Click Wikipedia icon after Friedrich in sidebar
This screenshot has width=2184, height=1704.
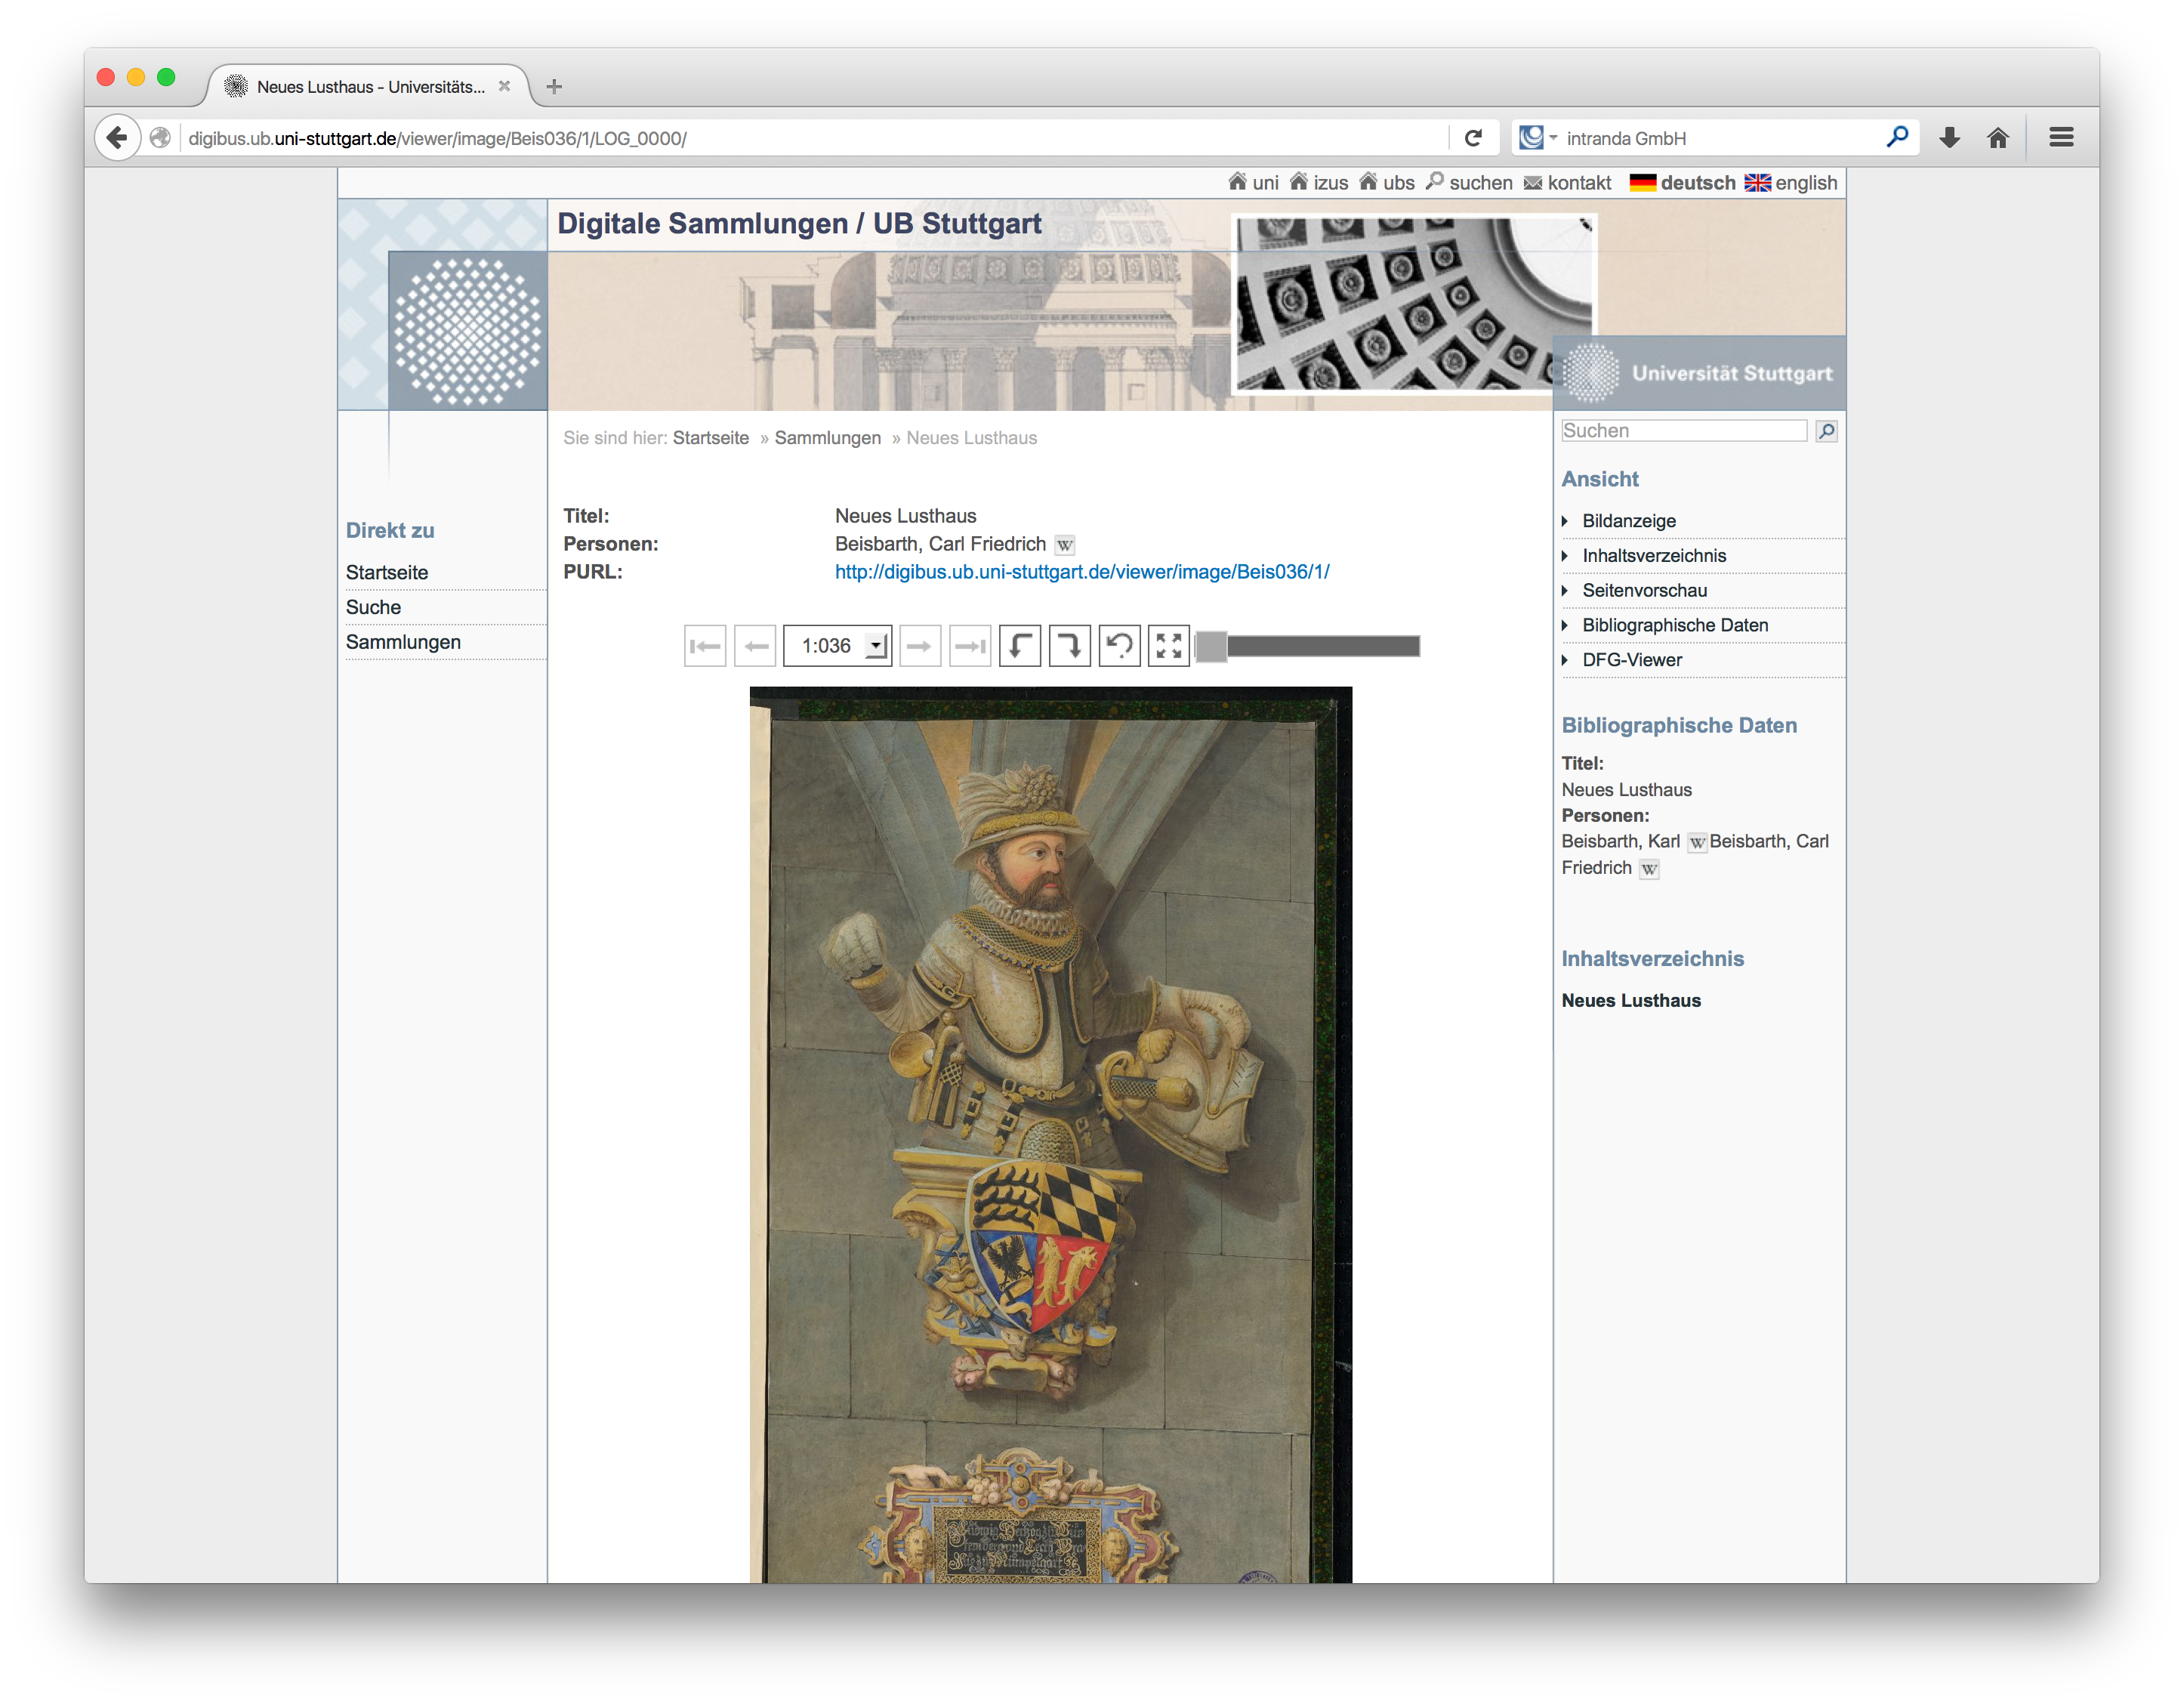click(1649, 869)
